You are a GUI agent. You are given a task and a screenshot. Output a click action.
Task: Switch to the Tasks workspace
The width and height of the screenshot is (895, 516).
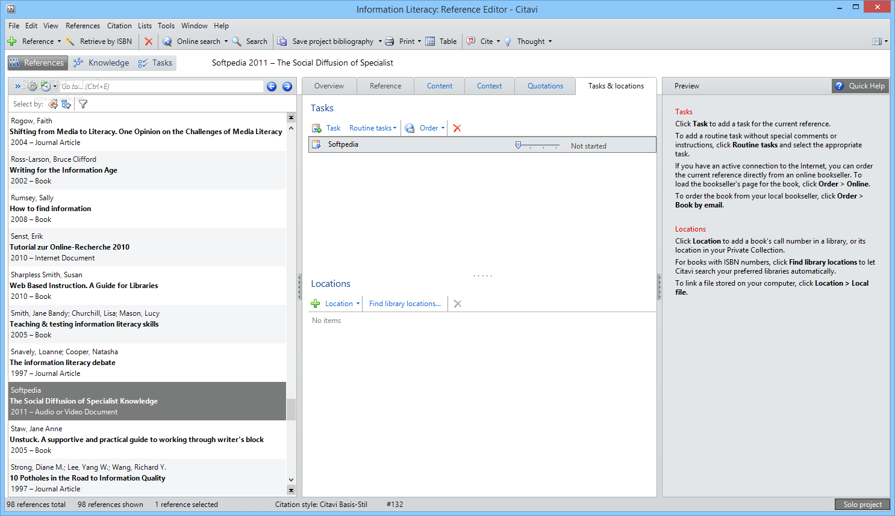[155, 63]
